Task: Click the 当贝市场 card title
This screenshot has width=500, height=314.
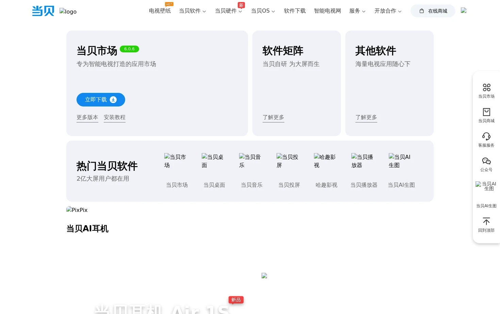Action: coord(97,51)
